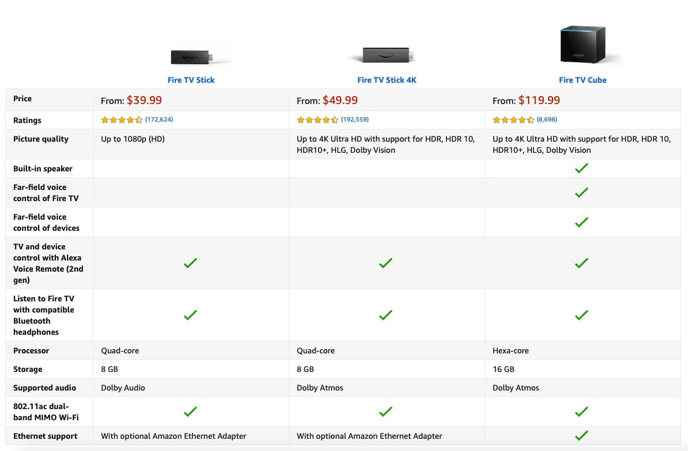Open the 172,624 reviews link
Image resolution: width=688 pixels, height=451 pixels.
[x=159, y=119]
